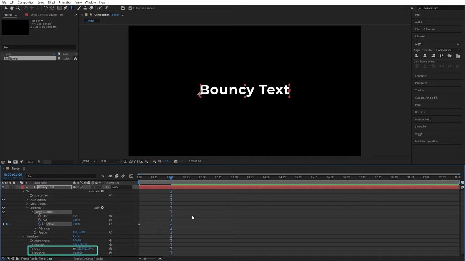465x261 pixels.
Task: Open the Graph Editor icon
Action: coord(131,176)
